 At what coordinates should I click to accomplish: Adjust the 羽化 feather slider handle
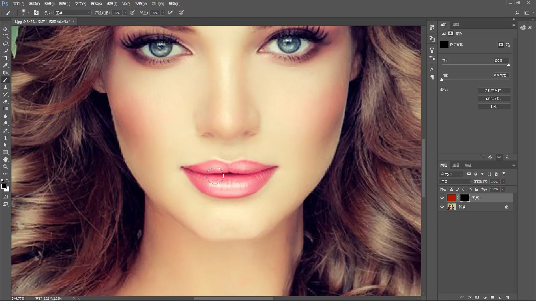point(442,79)
